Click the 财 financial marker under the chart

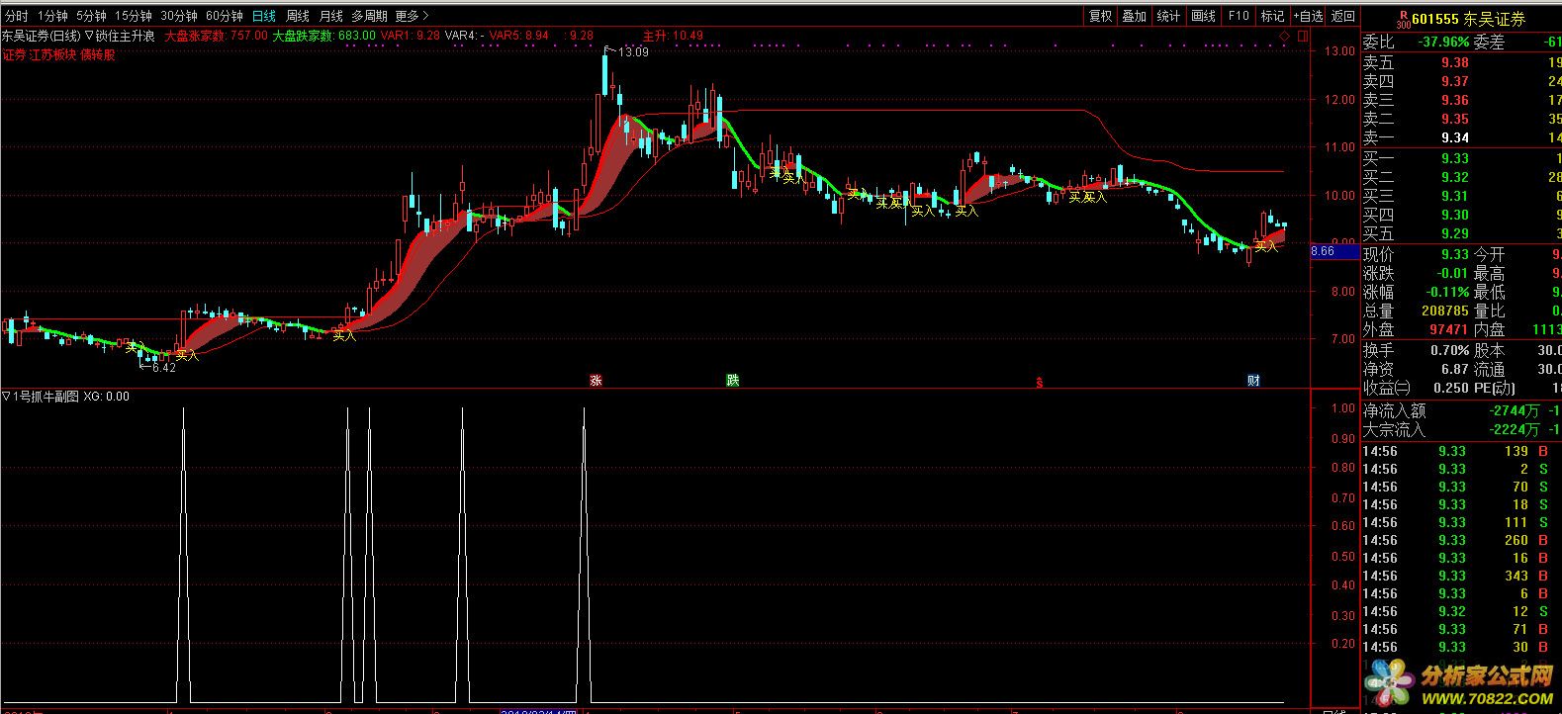pos(1253,381)
